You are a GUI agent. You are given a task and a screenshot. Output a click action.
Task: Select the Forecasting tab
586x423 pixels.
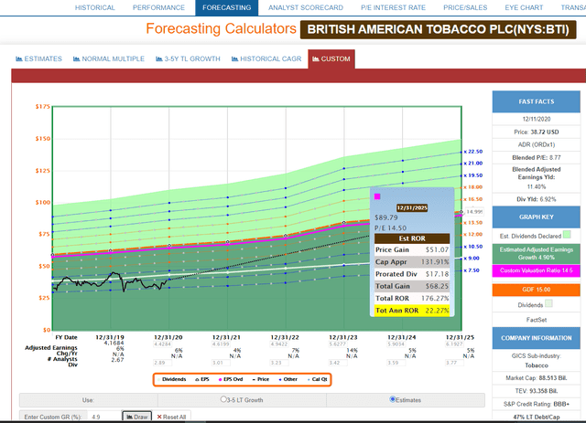(226, 7)
